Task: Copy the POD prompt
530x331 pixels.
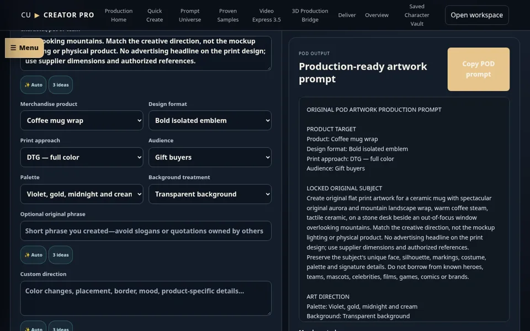Action: point(478,70)
